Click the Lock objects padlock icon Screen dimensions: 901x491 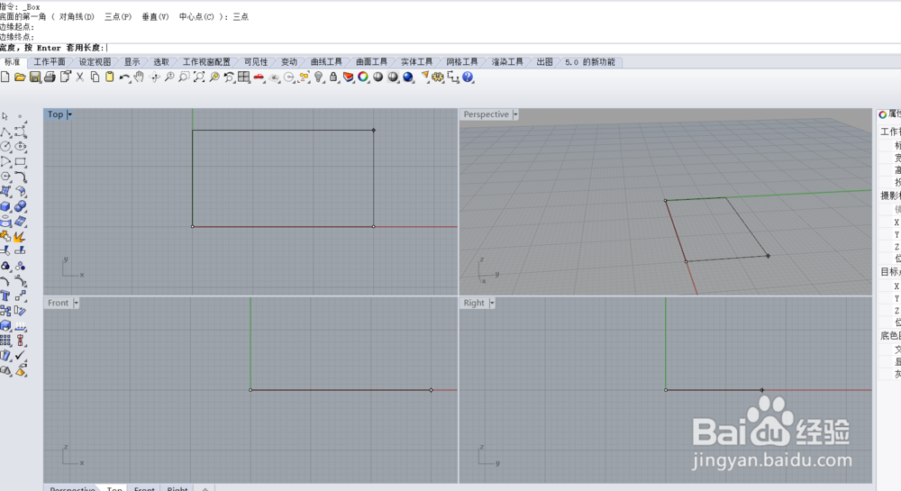(333, 77)
